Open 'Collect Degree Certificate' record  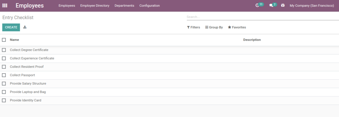29,50
